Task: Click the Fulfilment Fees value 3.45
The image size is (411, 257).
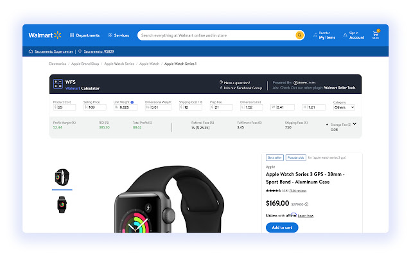Action: tap(241, 127)
